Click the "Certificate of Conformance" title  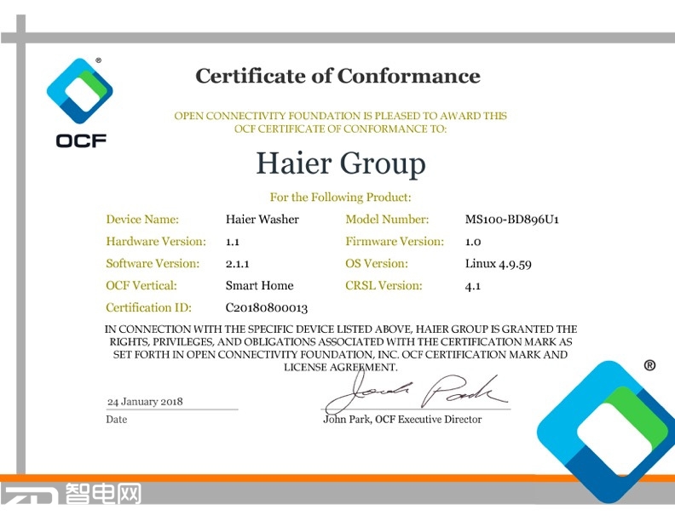coord(338,76)
